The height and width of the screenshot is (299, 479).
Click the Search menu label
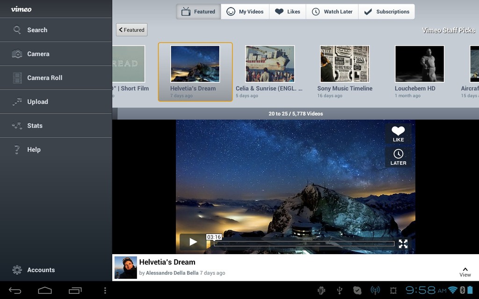pyautogui.click(x=37, y=30)
